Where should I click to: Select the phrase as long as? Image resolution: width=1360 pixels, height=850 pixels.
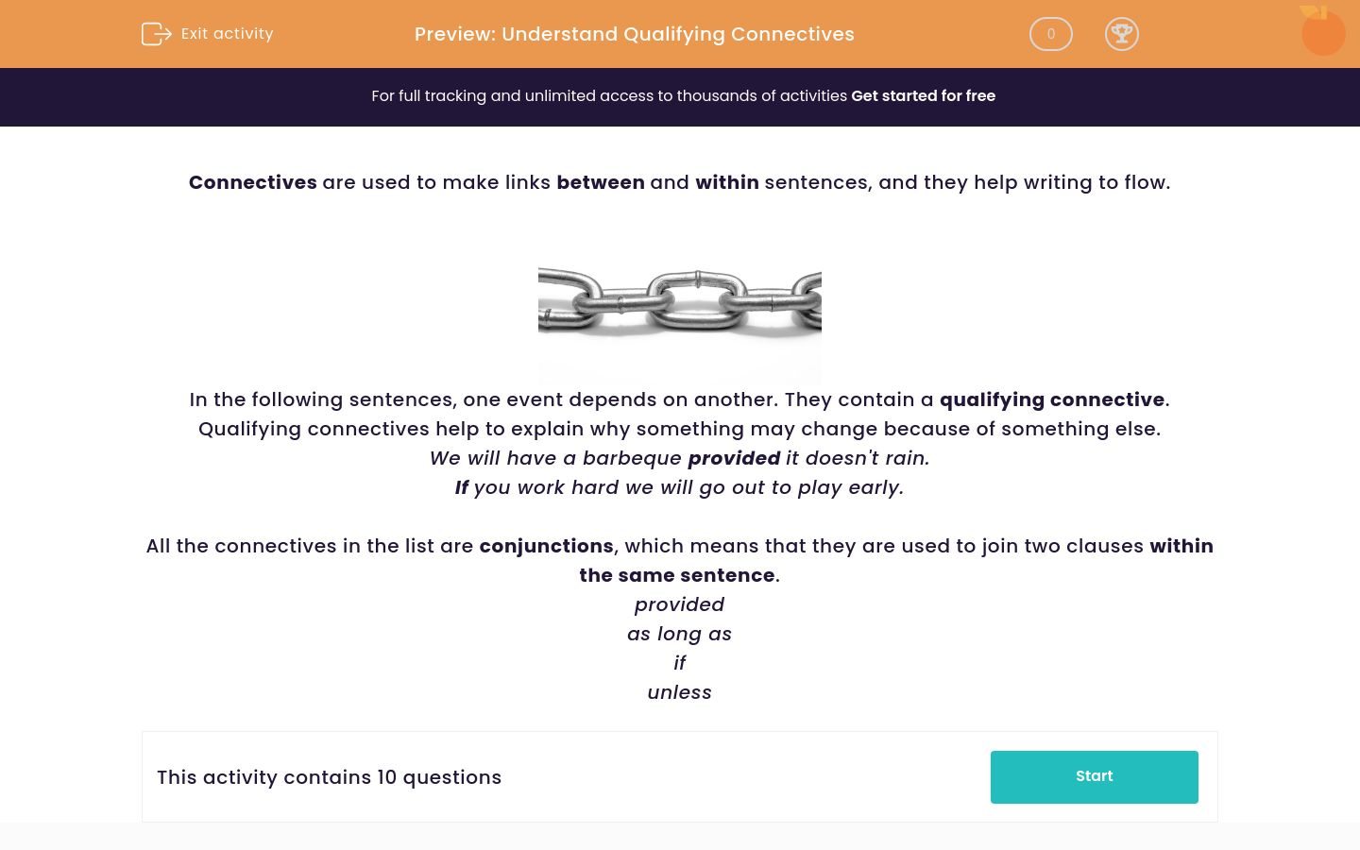point(679,634)
